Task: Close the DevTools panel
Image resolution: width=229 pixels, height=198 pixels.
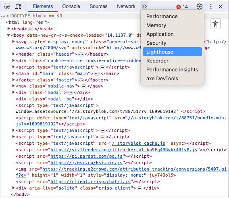Action: [221, 6]
